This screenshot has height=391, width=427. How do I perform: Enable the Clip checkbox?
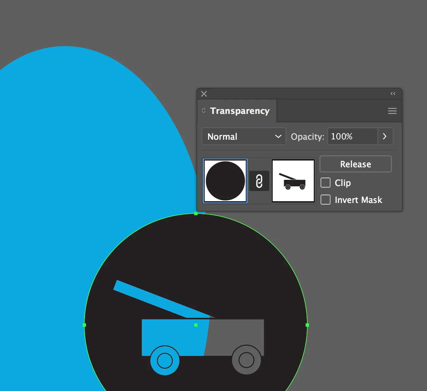pos(325,183)
